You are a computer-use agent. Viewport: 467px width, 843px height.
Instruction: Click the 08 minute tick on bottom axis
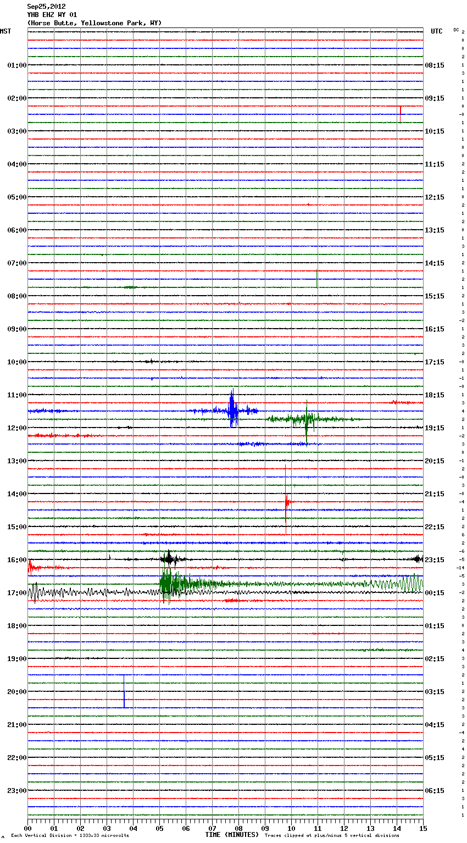click(238, 828)
